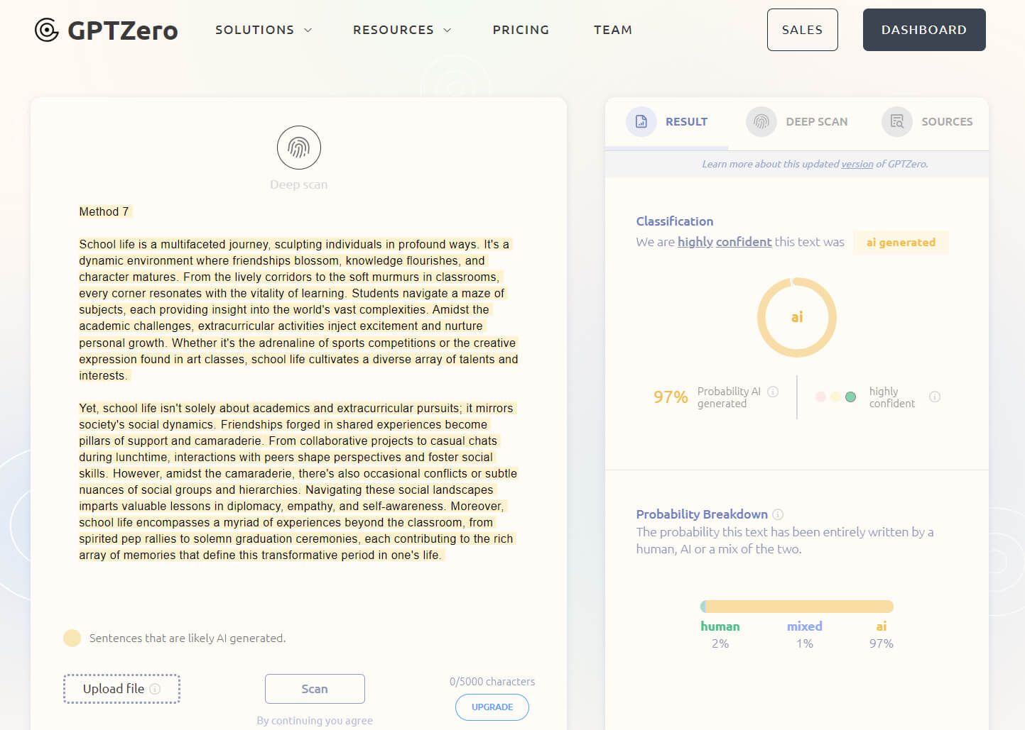Image resolution: width=1025 pixels, height=730 pixels.
Task: Click the info icon next to Upload file
Action: (x=155, y=688)
